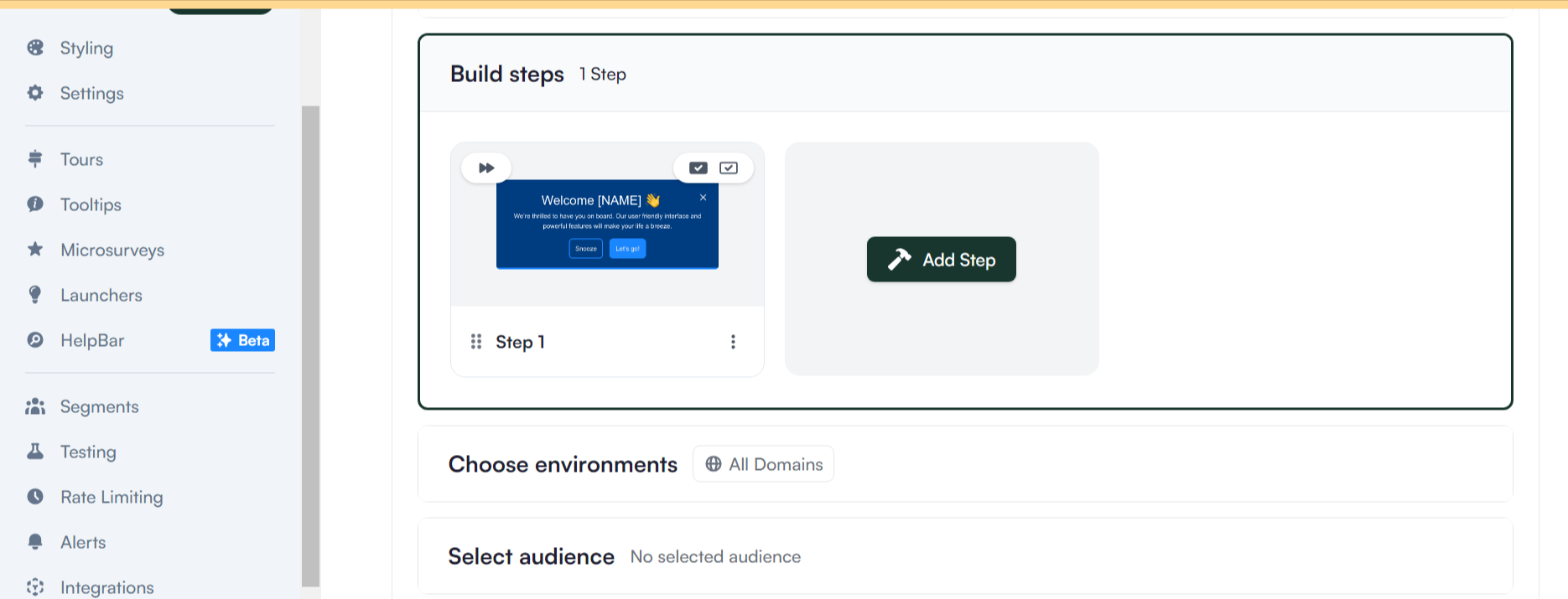Click the Step 1 drag handle icon
The height and width of the screenshot is (599, 1568).
point(476,341)
